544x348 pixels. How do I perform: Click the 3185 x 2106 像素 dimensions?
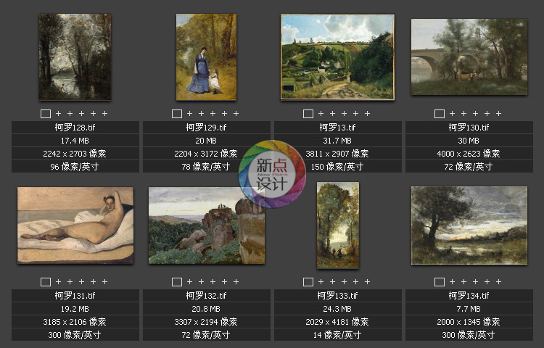point(75,322)
